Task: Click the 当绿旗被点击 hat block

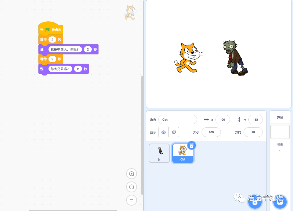Action: [51, 29]
